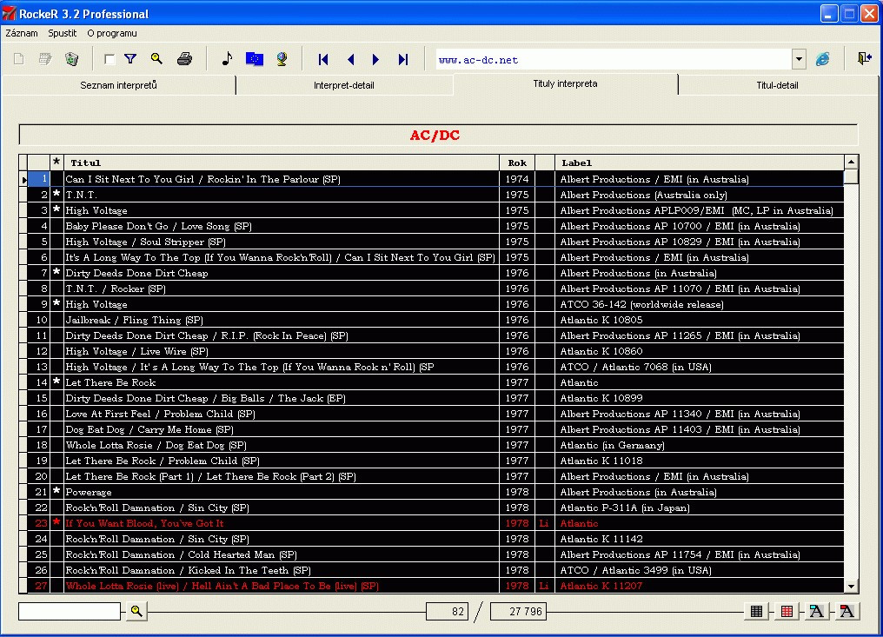Go to the next record
Screen dimensions: 883x637
coord(375,59)
